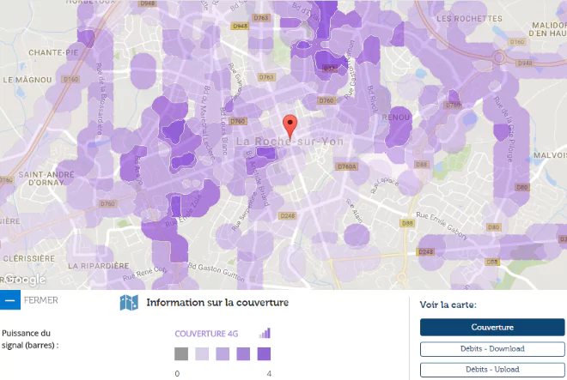Image resolution: width=567 pixels, height=380 pixels.
Task: Select the Couverture map view
Action: (x=492, y=327)
